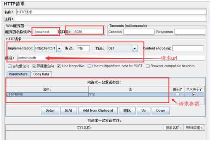Toggle the 包含等于? checkbox for userName
The image size is (211, 141).
[194, 95]
